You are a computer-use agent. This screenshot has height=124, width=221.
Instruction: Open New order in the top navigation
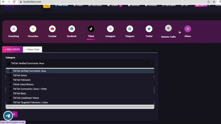point(61,6)
